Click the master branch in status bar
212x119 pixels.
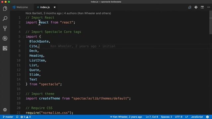pyautogui.click(x=8, y=117)
